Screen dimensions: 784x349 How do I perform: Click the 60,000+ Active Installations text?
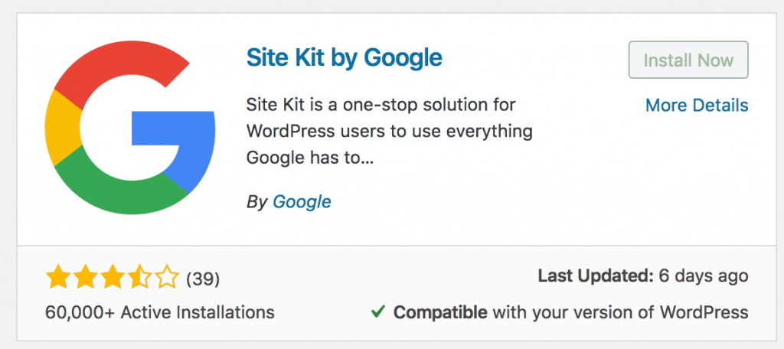click(160, 312)
